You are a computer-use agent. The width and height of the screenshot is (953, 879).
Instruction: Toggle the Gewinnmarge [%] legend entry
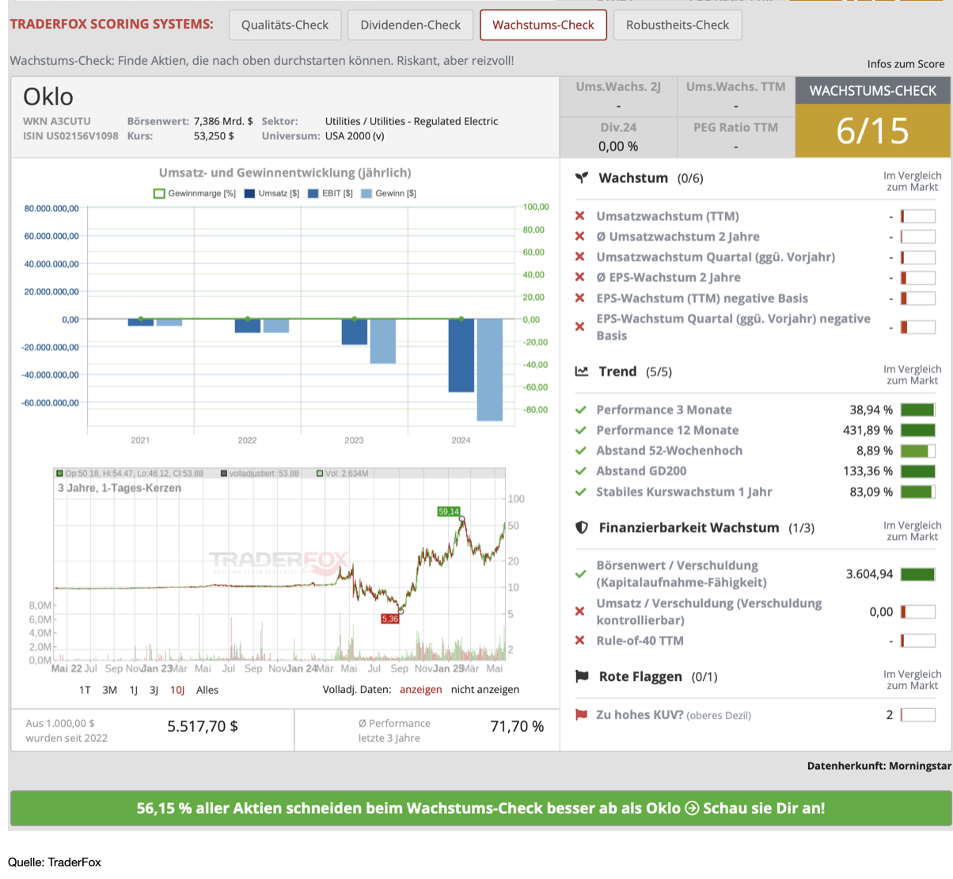195,193
